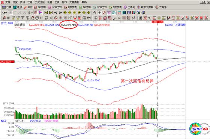Select the percent % line tool
210x139 pixels.
(150, 18)
